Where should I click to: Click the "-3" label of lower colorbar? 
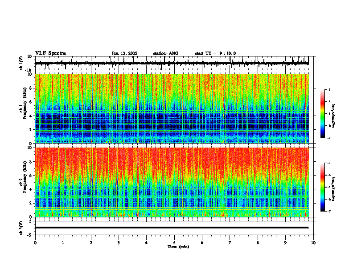point(329,163)
